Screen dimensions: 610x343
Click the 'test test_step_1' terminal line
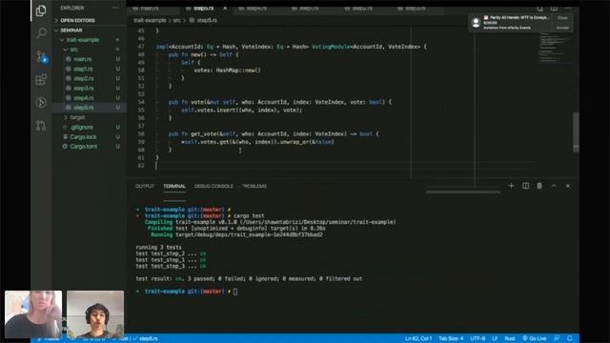[171, 260]
